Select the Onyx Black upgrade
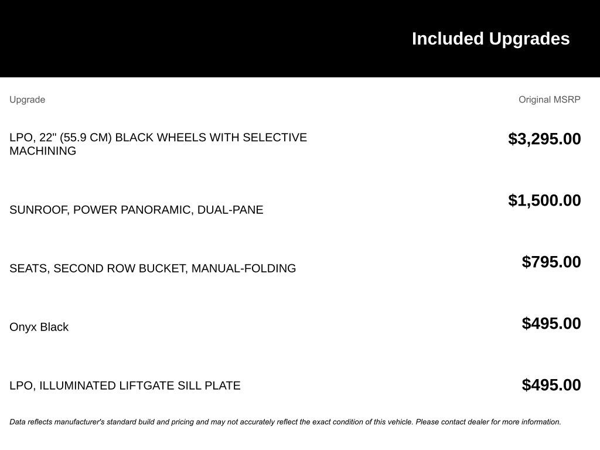Image resolution: width=600 pixels, height=450 pixels. point(39,327)
